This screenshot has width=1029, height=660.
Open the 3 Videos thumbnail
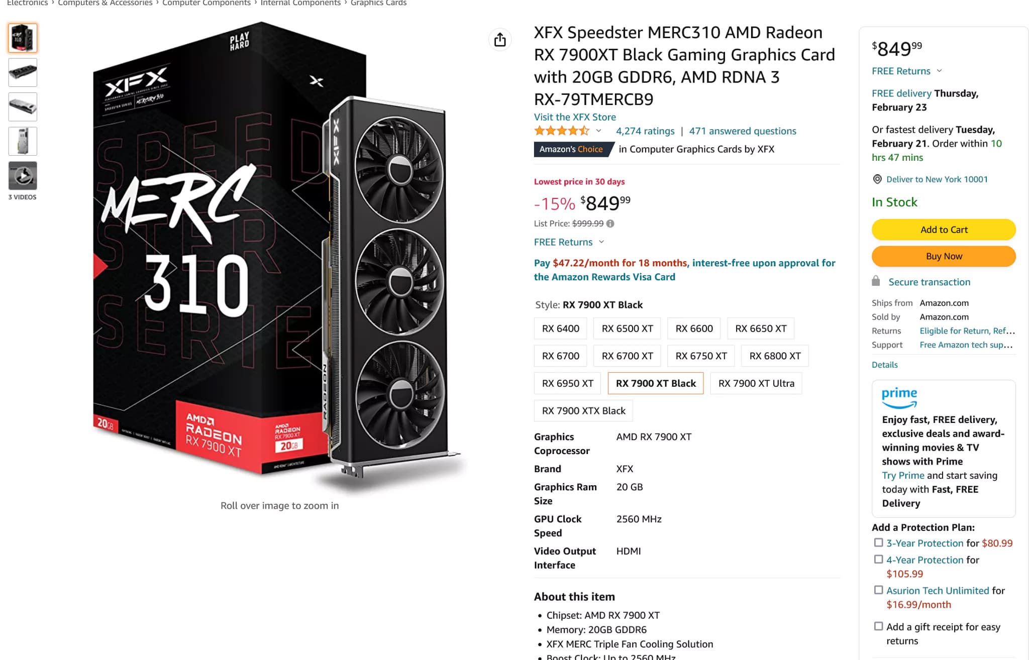[23, 176]
